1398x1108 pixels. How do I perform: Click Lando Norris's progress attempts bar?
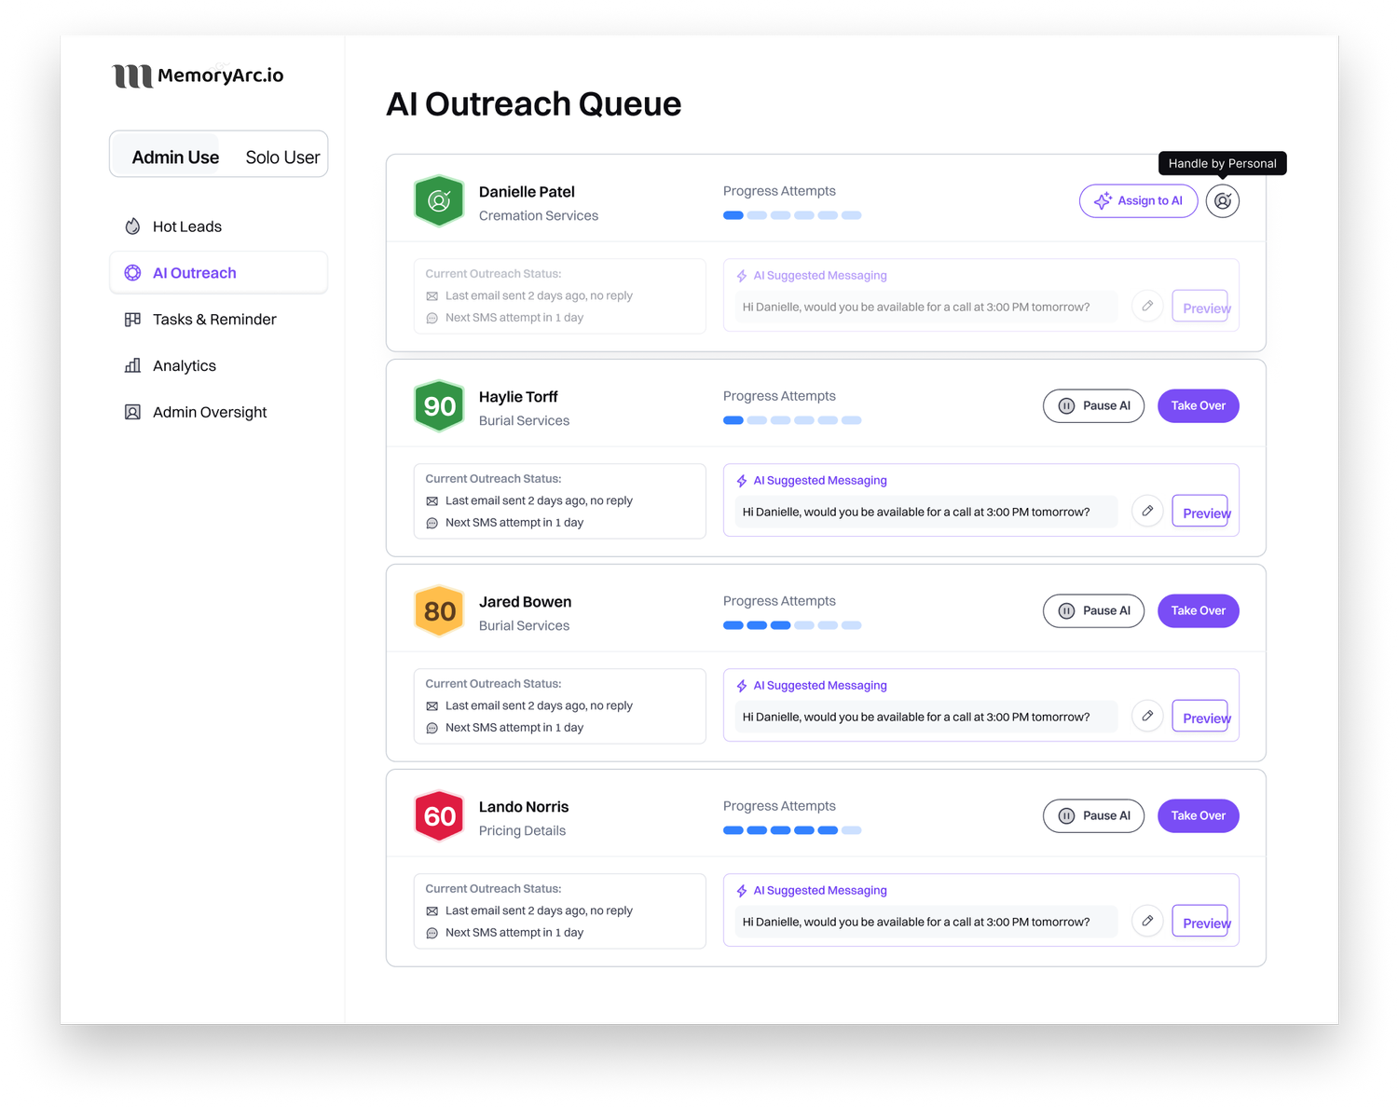[x=792, y=830]
